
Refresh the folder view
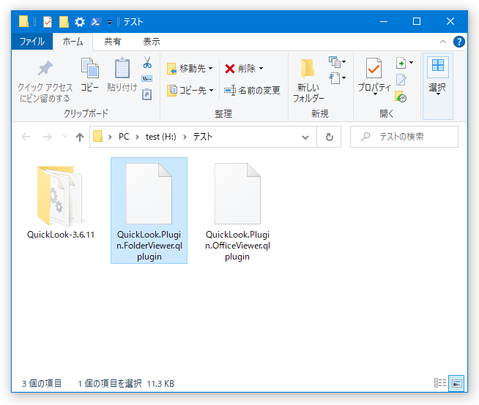pyautogui.click(x=330, y=137)
